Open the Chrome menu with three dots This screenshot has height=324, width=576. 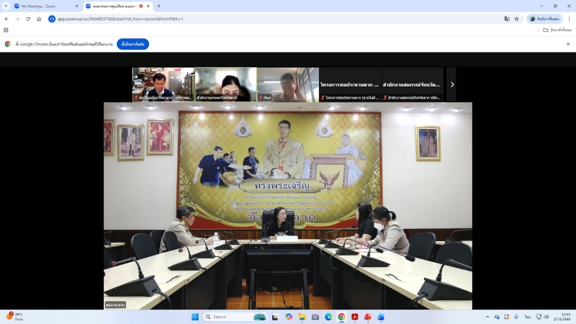[569, 19]
